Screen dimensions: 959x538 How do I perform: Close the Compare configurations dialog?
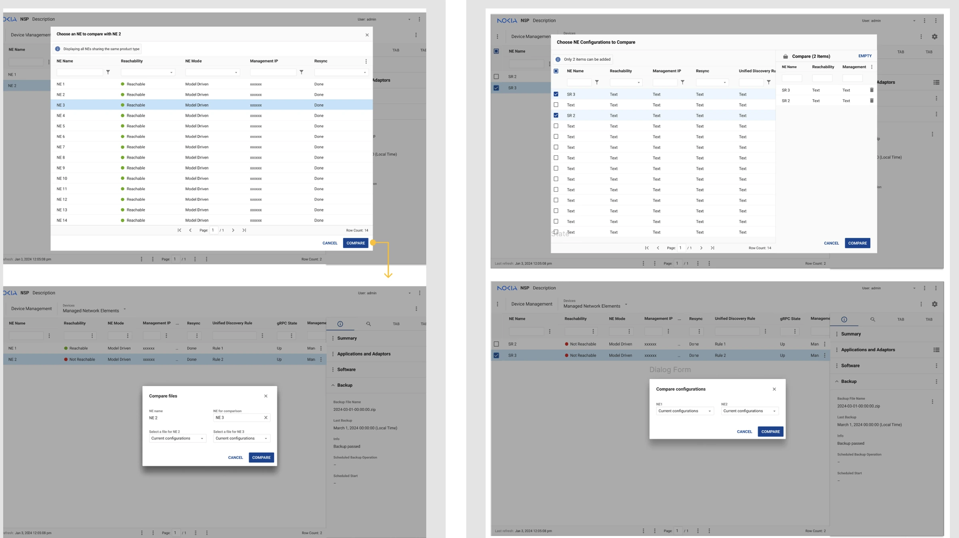(774, 389)
